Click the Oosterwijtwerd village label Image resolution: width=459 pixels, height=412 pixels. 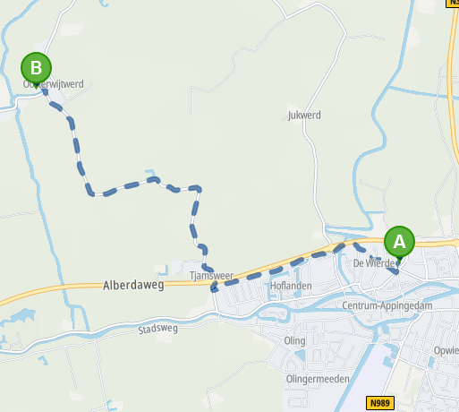(54, 84)
